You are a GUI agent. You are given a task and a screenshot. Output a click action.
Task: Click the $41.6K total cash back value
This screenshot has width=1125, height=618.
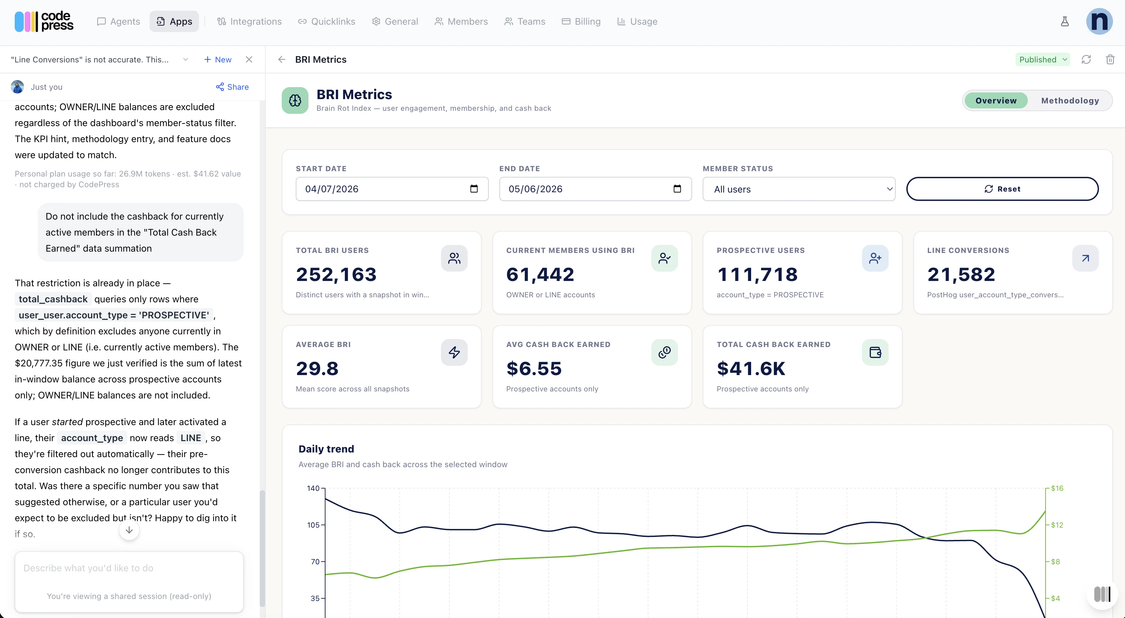pos(751,369)
